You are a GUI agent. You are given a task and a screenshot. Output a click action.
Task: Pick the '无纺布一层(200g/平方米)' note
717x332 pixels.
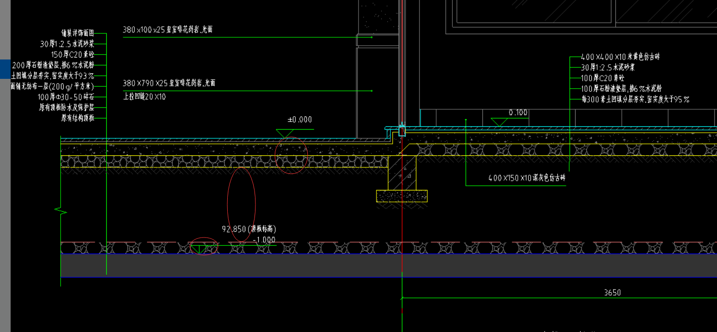pos(52,86)
